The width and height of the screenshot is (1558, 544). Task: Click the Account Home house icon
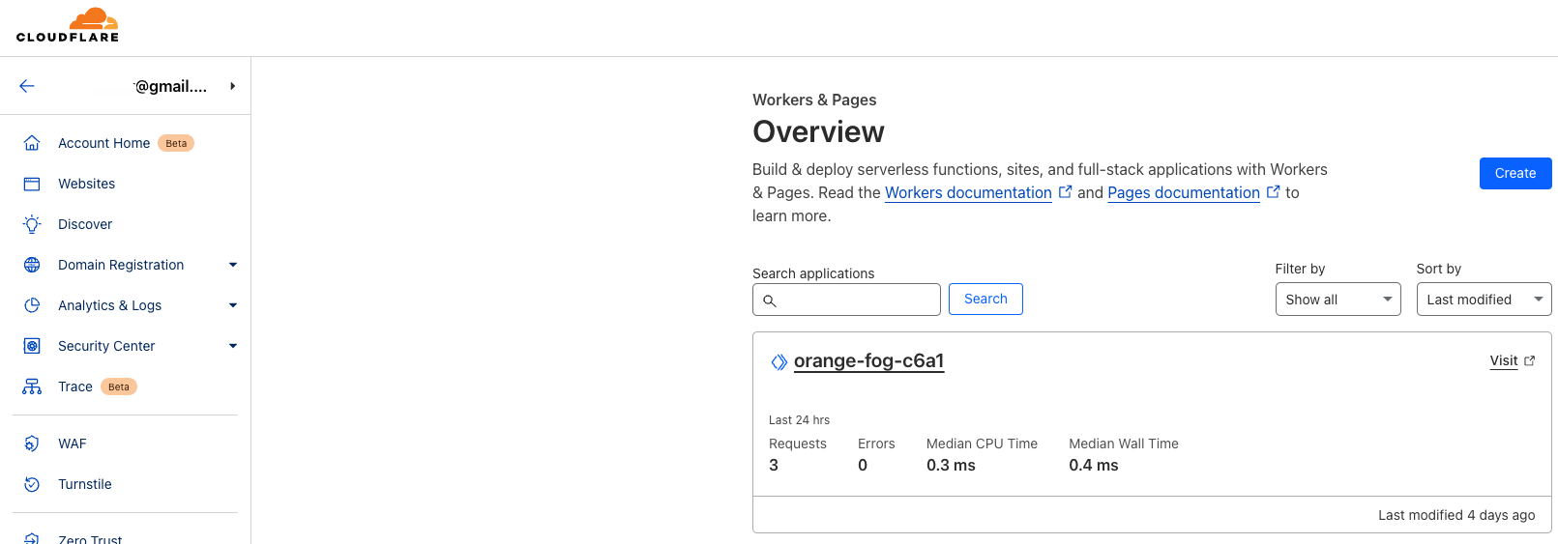(x=32, y=143)
